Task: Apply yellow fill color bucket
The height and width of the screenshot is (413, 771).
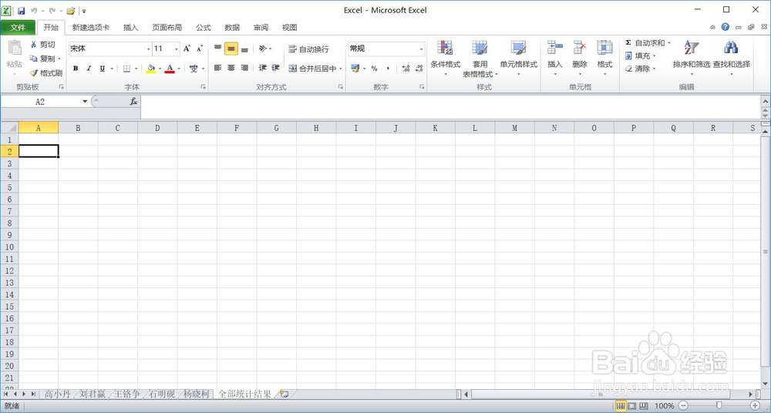Action: pyautogui.click(x=151, y=69)
